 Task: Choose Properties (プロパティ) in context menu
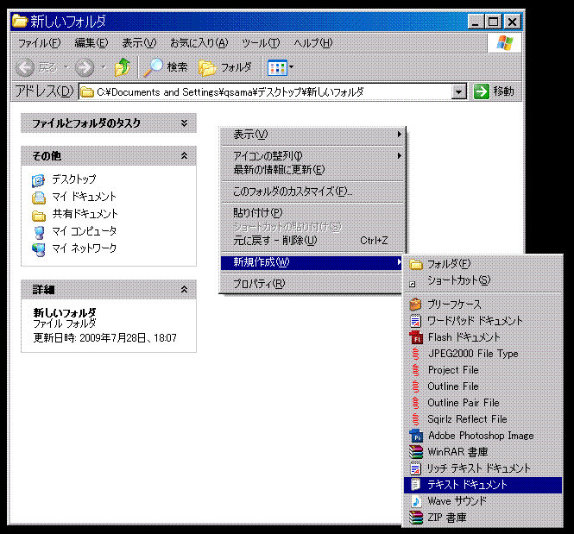tap(311, 284)
